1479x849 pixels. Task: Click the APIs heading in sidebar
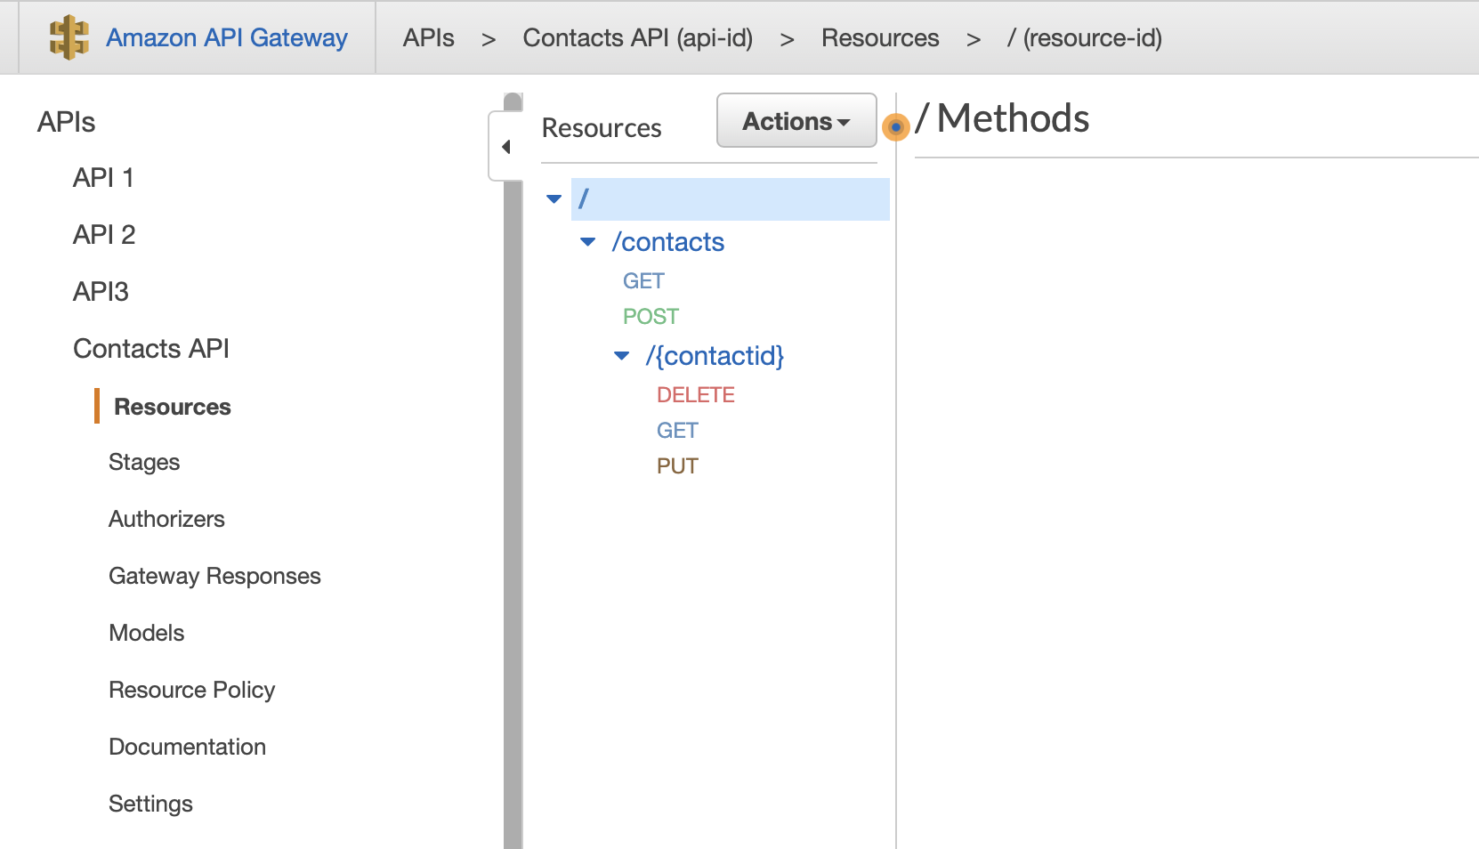pyautogui.click(x=66, y=122)
